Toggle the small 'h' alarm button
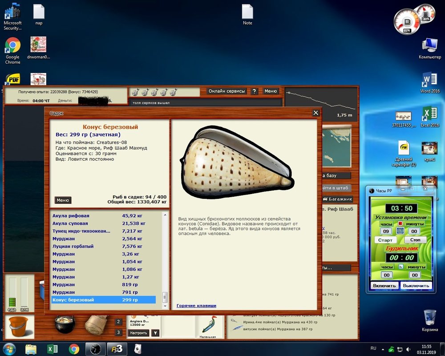 pos(400,267)
